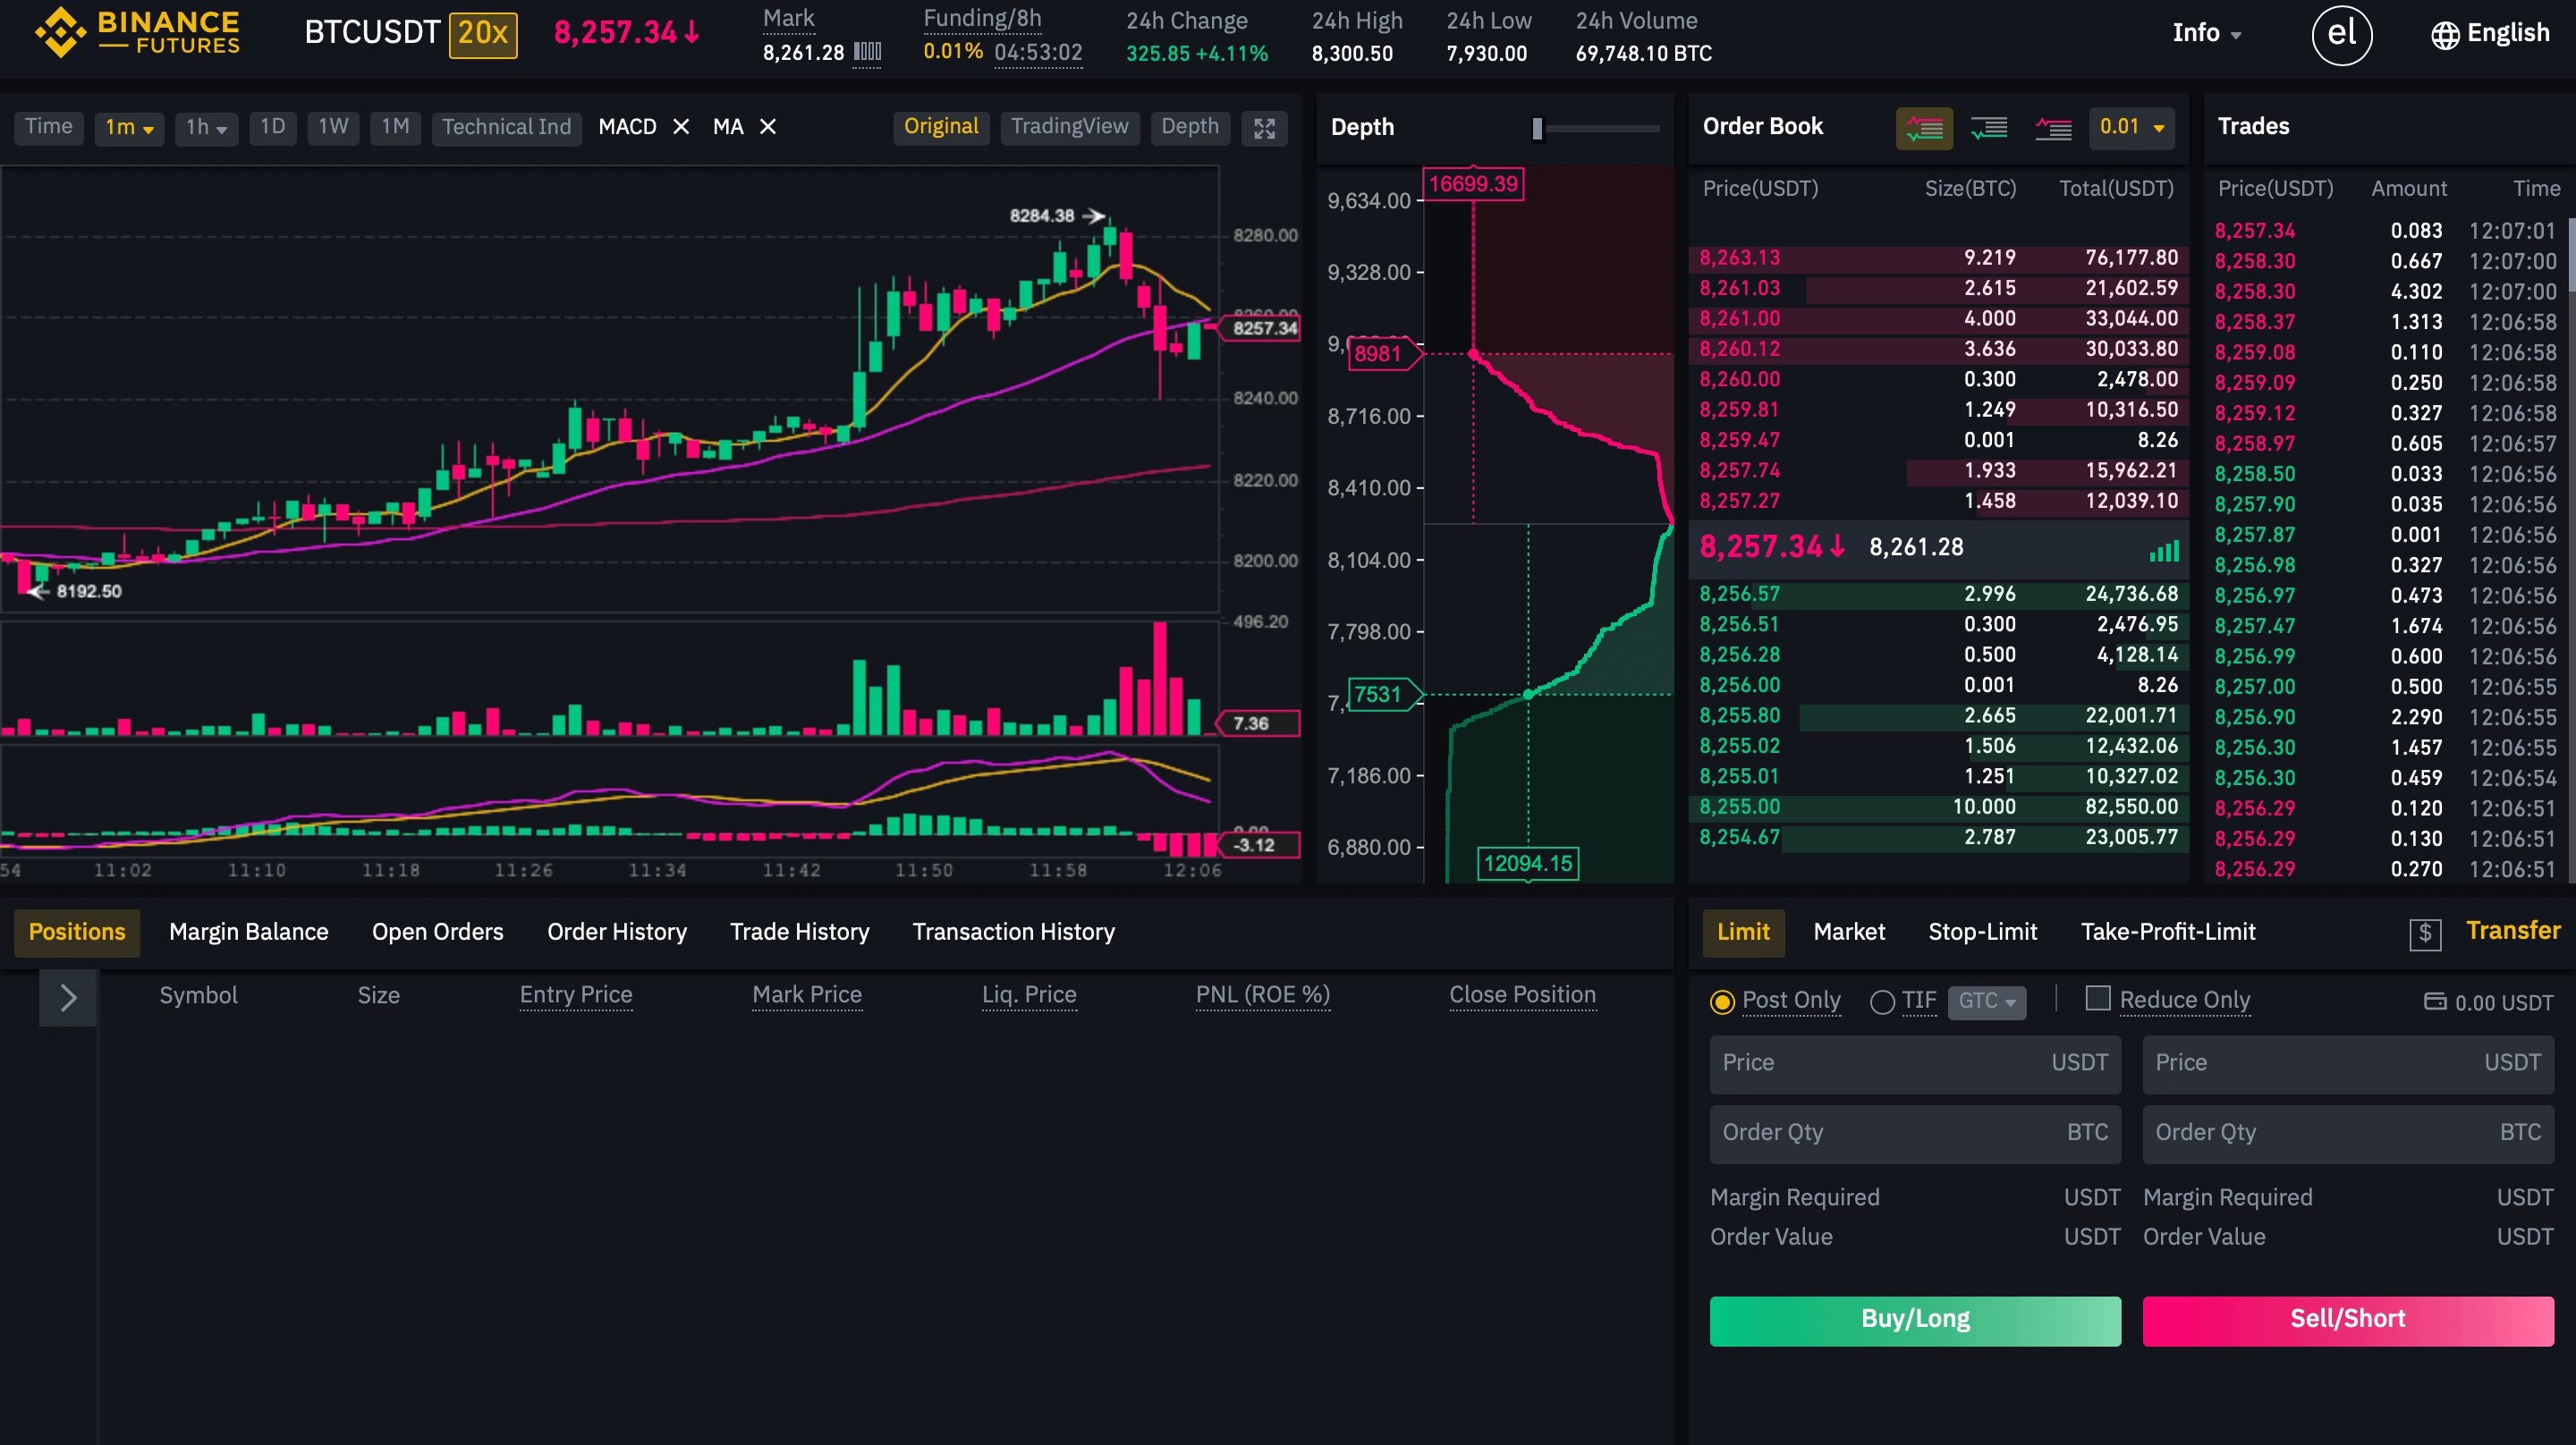Focus the sell Price input field

tap(2348, 1064)
